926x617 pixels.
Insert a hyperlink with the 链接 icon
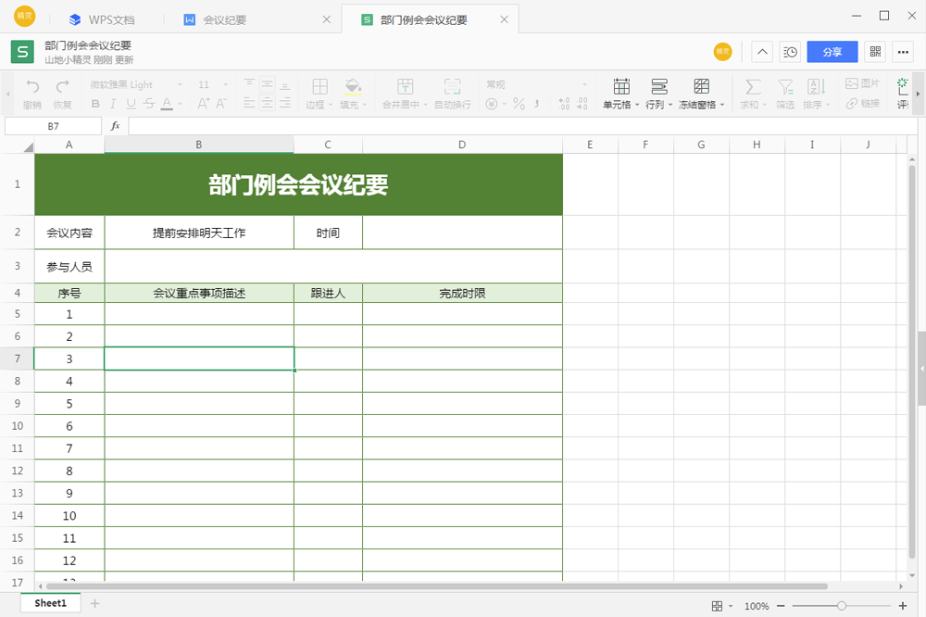click(x=861, y=104)
